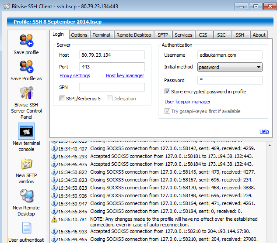
Task: Click info icon on 16:34:40.407 log entry
Action: point(54,148)
